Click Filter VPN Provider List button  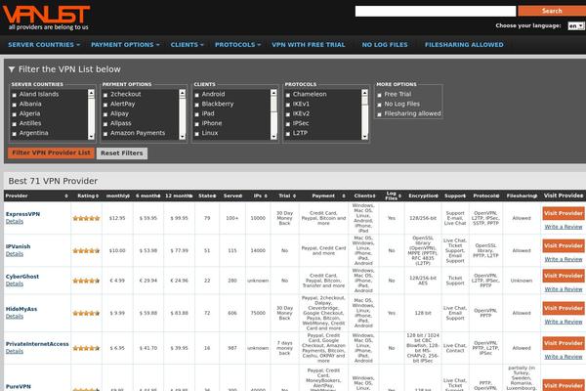51,152
